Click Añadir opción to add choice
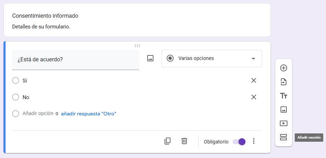Screen dimensions: 326x158 (x=38, y=114)
